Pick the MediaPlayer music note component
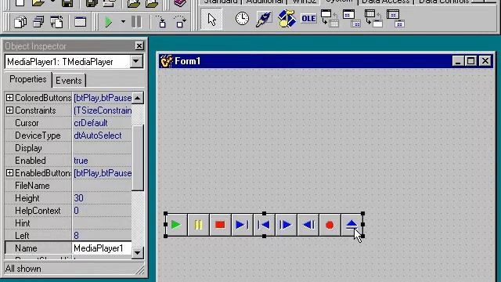 pos(287,19)
